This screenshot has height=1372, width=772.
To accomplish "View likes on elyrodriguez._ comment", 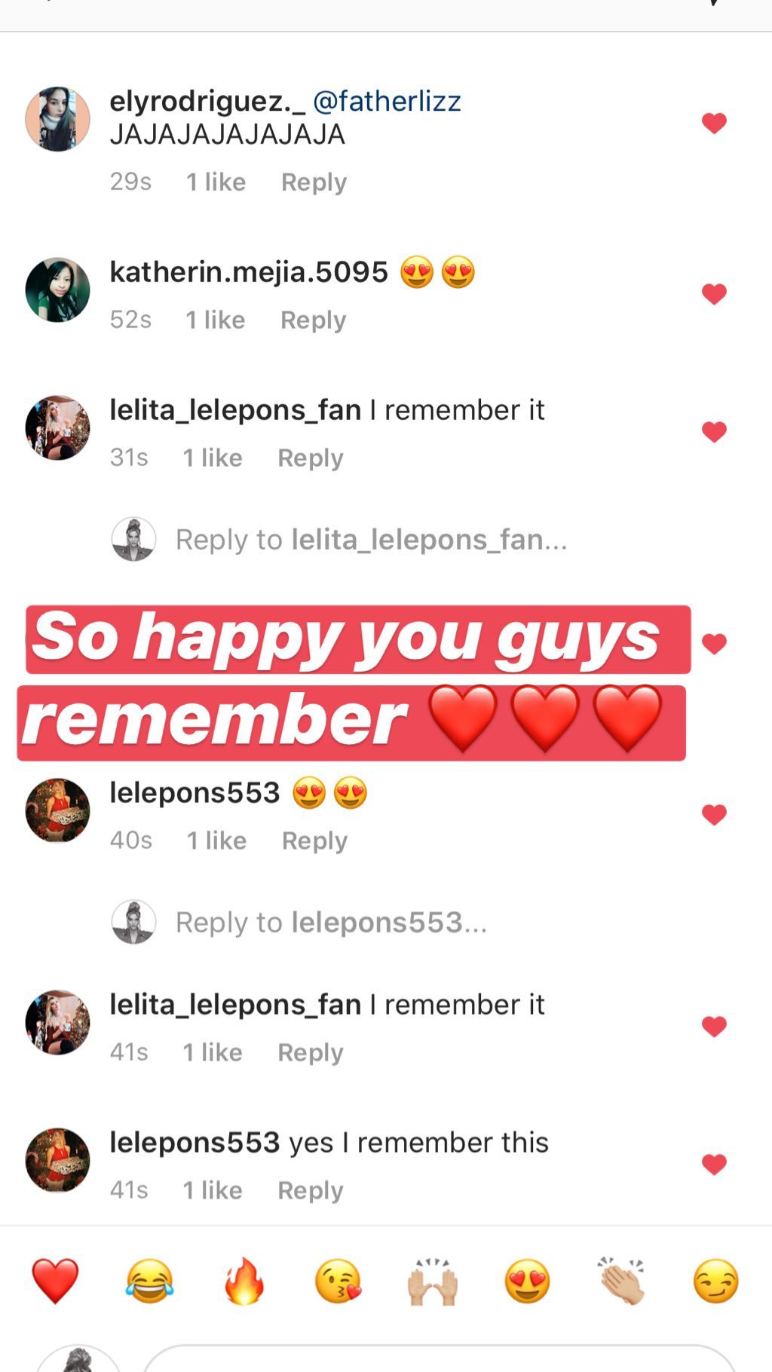I will [216, 182].
